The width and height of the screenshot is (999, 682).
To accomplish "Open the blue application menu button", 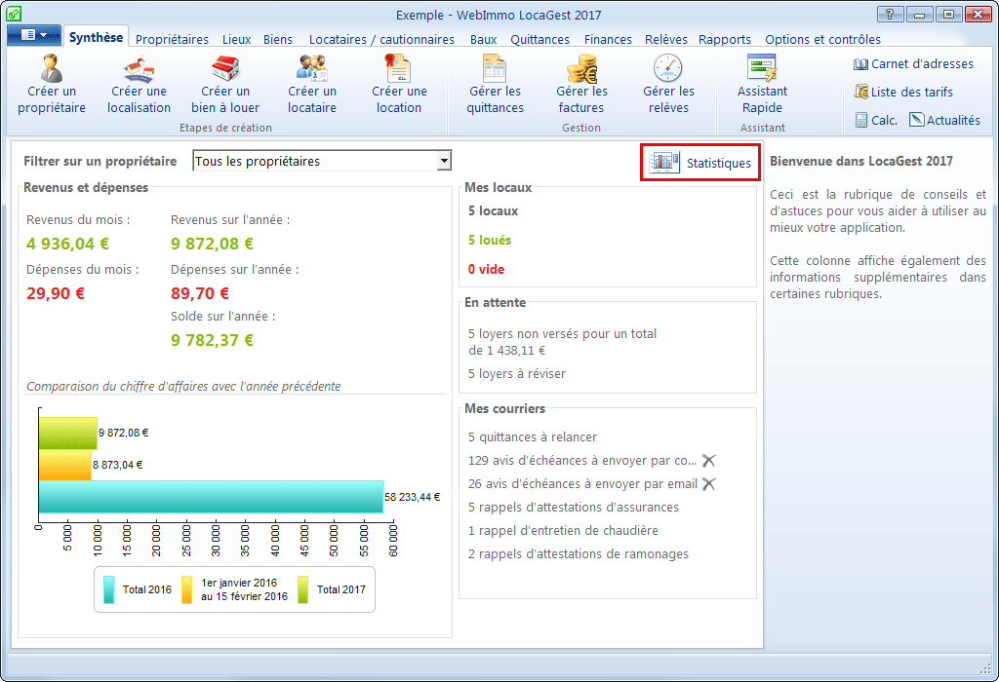I will (x=34, y=35).
